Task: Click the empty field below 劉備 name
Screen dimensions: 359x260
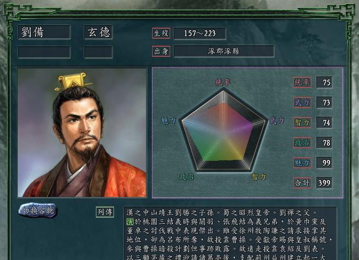Action: coord(44,52)
